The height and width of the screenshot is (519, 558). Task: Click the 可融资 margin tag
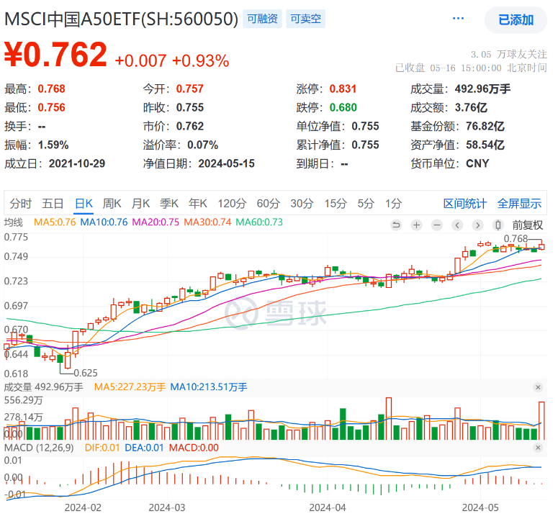tap(262, 19)
